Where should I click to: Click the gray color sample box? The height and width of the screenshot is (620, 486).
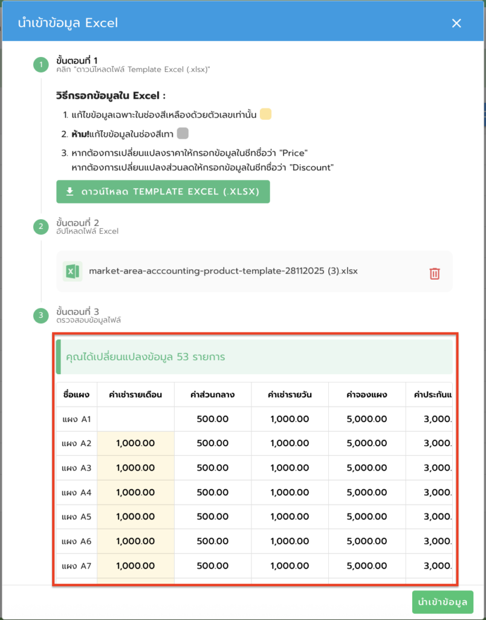[x=183, y=133]
